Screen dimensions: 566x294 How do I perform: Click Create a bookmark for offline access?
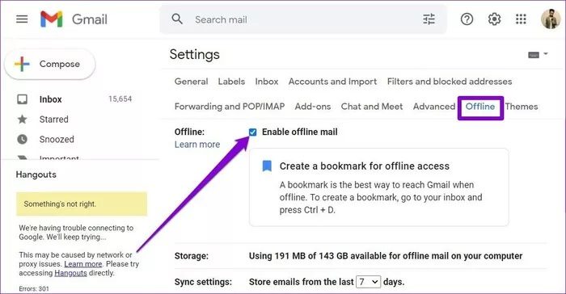coord(365,166)
